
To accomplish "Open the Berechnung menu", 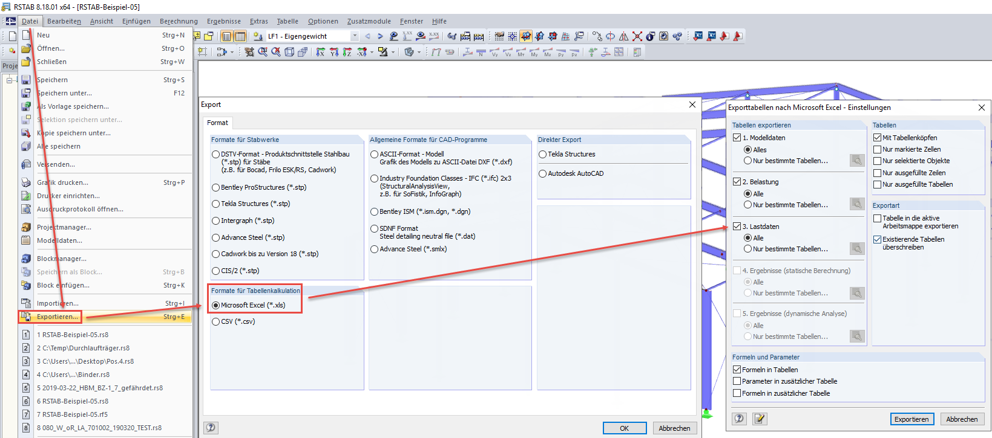I will tap(179, 21).
